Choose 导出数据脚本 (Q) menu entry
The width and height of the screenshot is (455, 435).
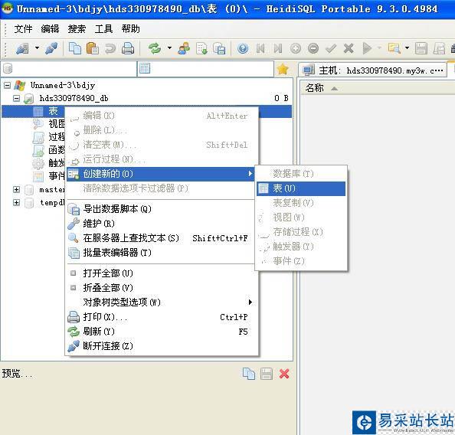pyautogui.click(x=160, y=209)
